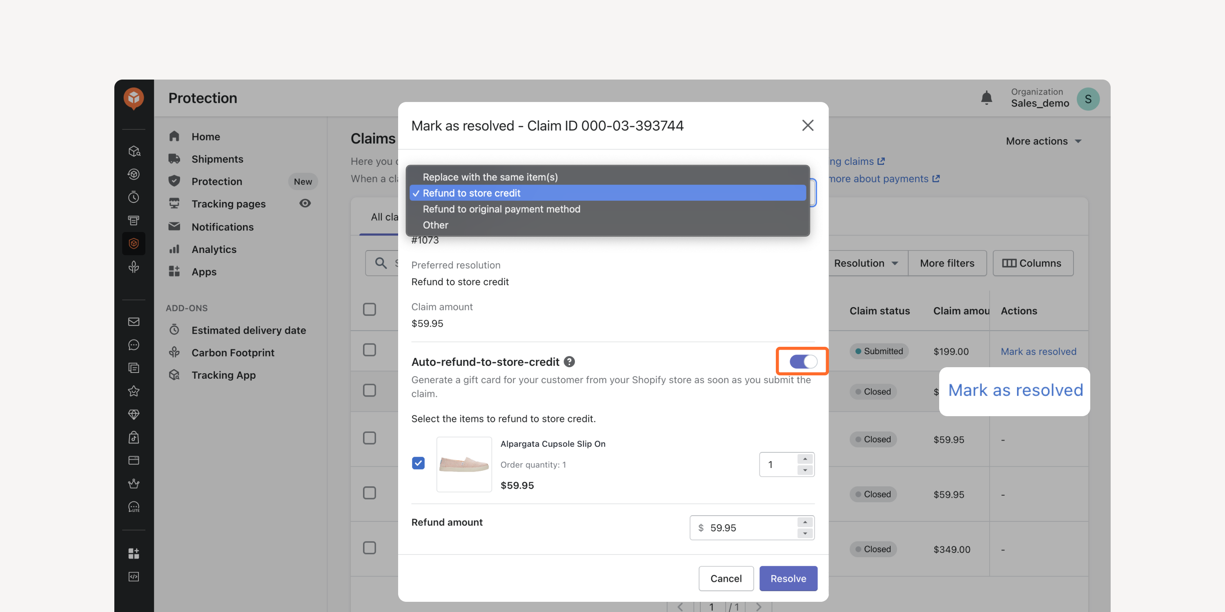The width and height of the screenshot is (1225, 612).
Task: Click the Alpargata shoe thumbnail
Action: point(463,464)
